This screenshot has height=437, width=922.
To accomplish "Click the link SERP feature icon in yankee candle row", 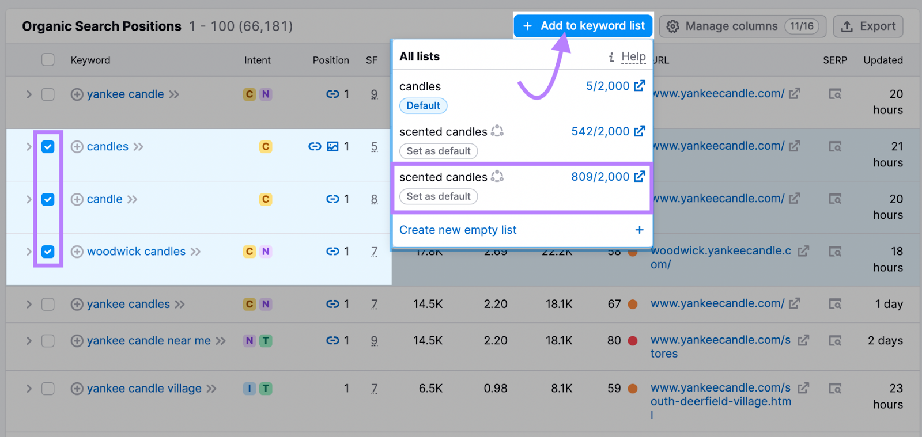I will click(x=332, y=94).
